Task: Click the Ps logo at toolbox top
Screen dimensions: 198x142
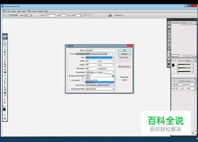Action: [x=5, y=38]
